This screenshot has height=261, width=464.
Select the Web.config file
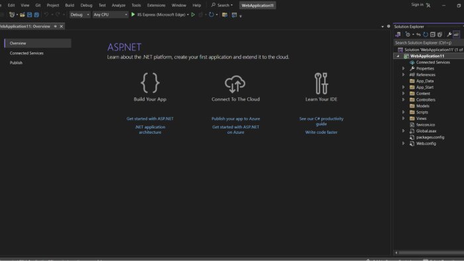[x=426, y=143]
